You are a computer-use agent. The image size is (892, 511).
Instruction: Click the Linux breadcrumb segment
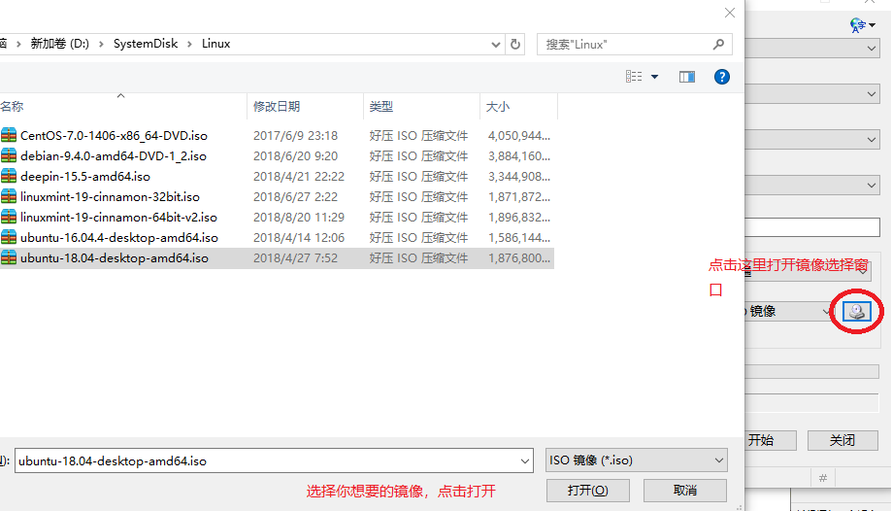[x=216, y=44]
